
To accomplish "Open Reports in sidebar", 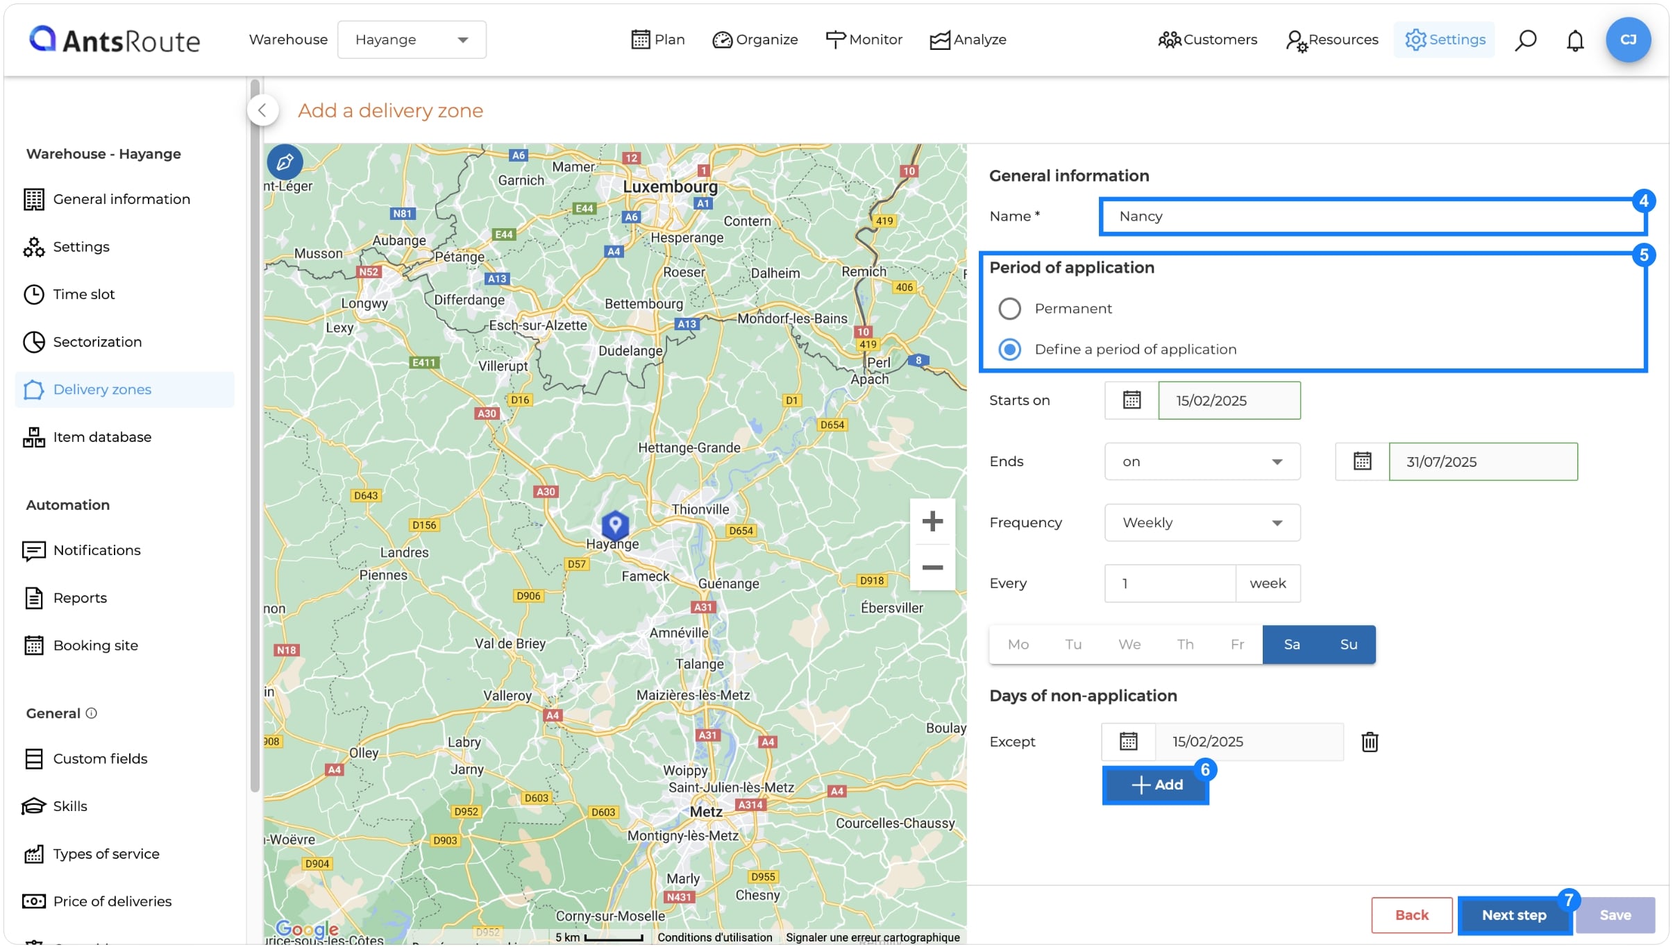I will (x=124, y=598).
